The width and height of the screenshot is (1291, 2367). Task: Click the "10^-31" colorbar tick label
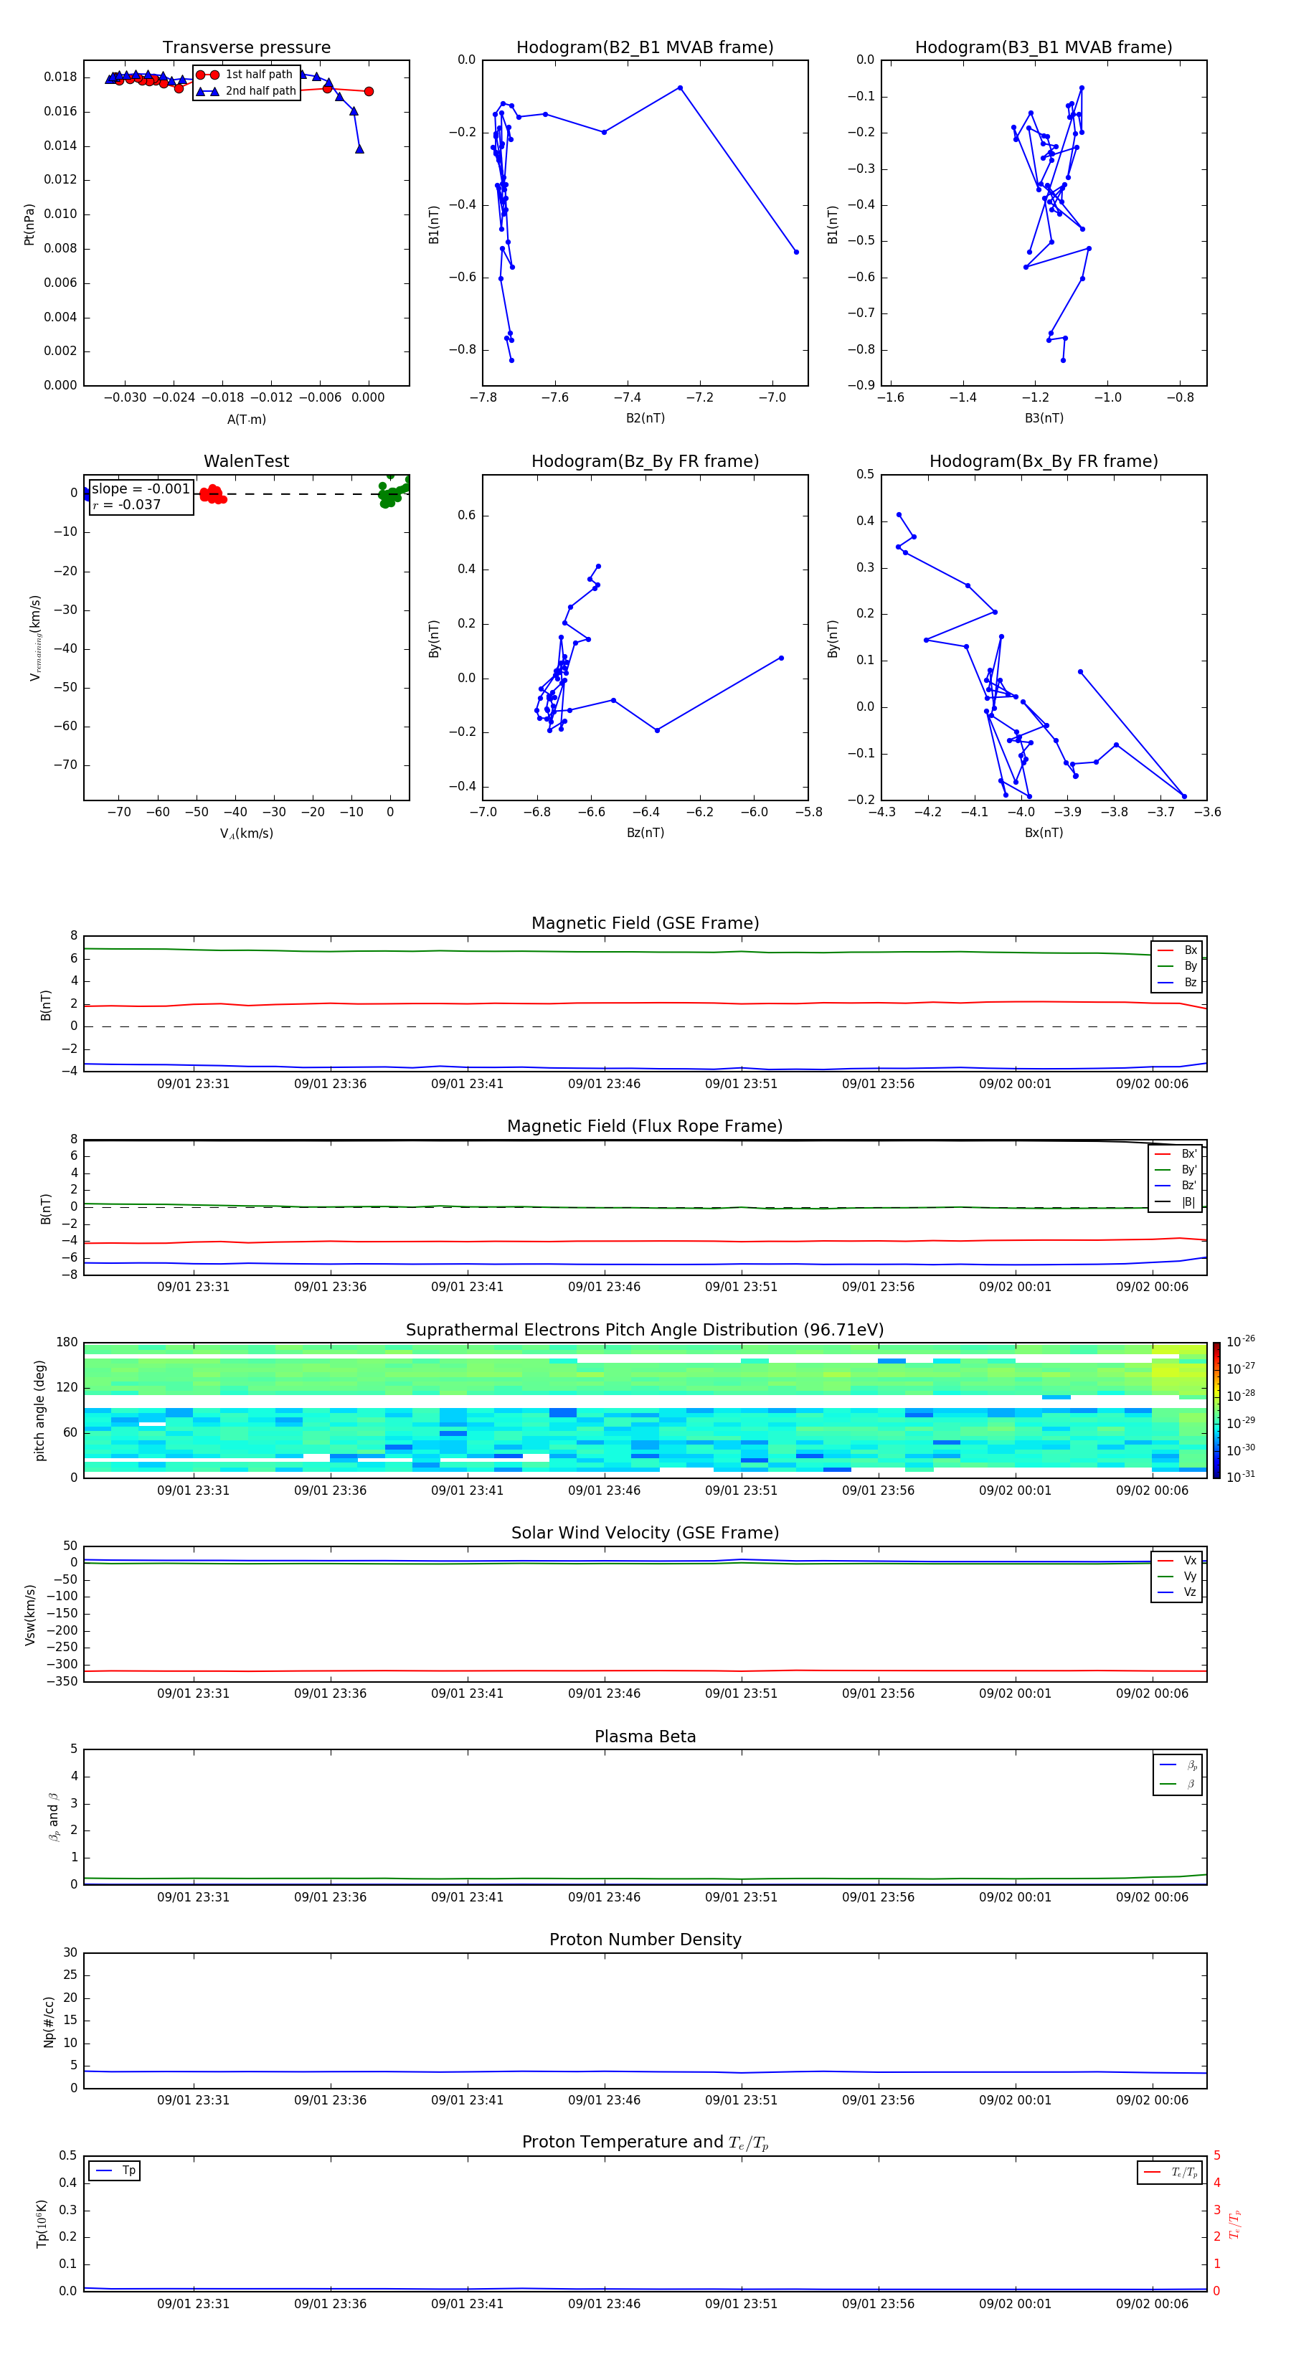click(1241, 1477)
